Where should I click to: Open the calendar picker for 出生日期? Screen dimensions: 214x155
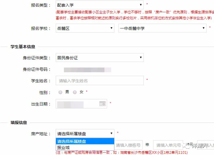102,104
